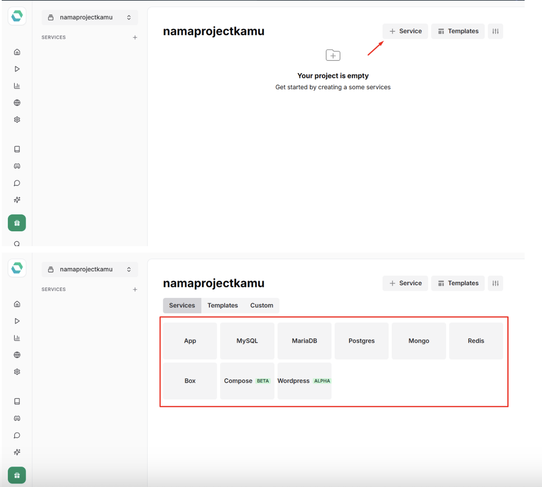Click the chat bubble icon in upper sidebar
Image resolution: width=542 pixels, height=487 pixels.
coord(17,183)
